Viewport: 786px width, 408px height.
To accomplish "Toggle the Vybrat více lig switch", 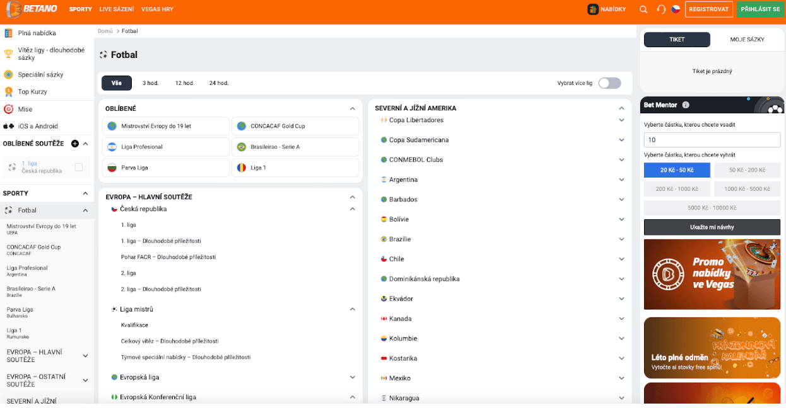I will (x=609, y=83).
